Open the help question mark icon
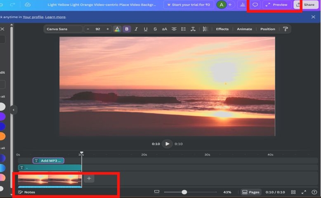This screenshot has width=321, height=198. click(x=314, y=192)
